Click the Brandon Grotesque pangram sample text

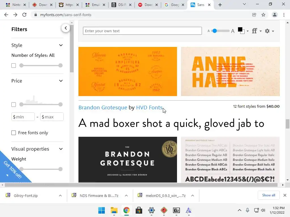point(171,123)
